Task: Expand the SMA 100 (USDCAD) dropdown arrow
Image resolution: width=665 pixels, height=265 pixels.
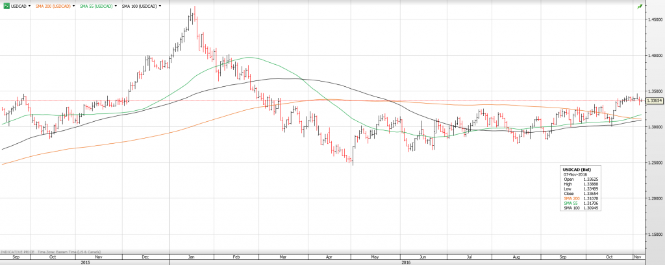Action: point(160,6)
